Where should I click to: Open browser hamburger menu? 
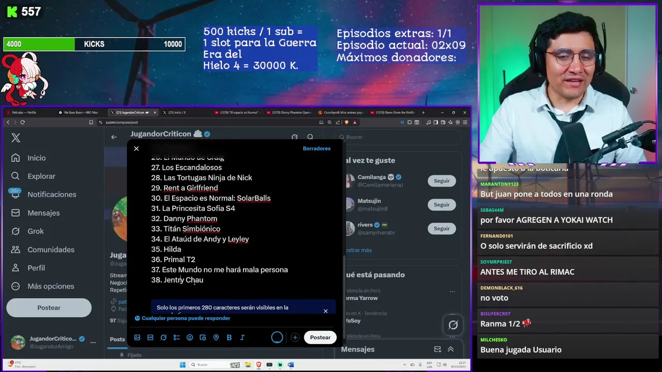[x=465, y=122]
